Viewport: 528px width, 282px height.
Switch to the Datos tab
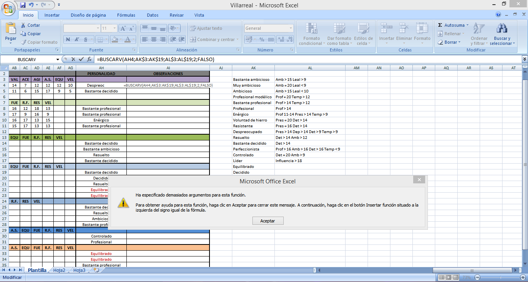point(153,15)
